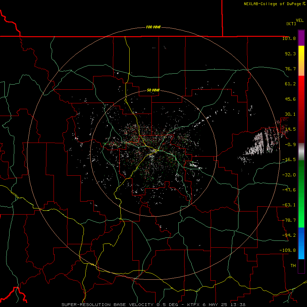Select the -16.5 legend value
307x307 pixels.
289,160
